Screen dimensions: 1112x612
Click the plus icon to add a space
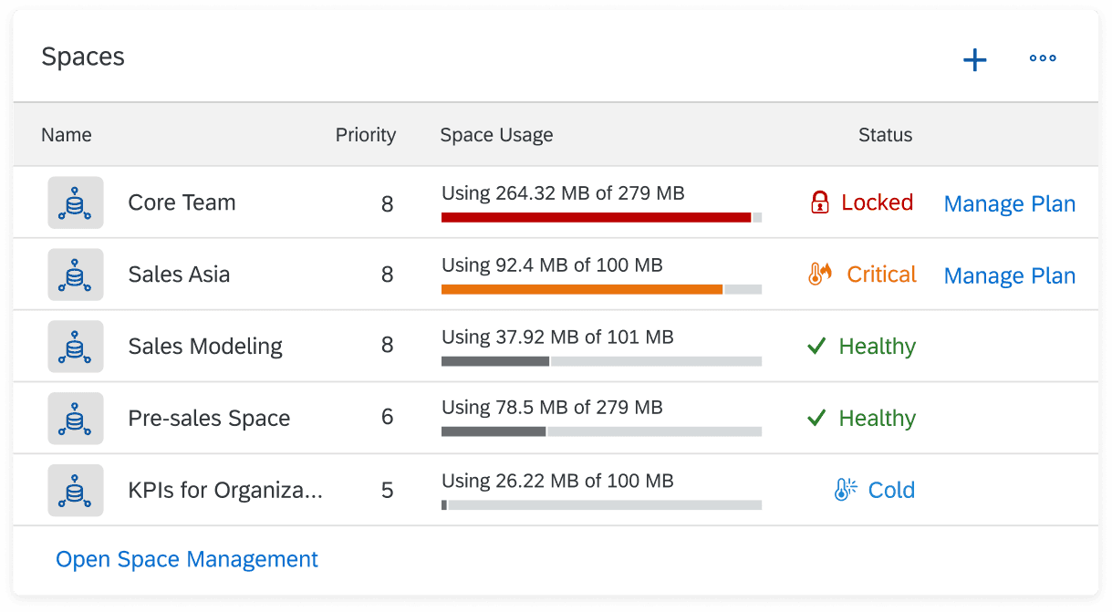pyautogui.click(x=975, y=60)
